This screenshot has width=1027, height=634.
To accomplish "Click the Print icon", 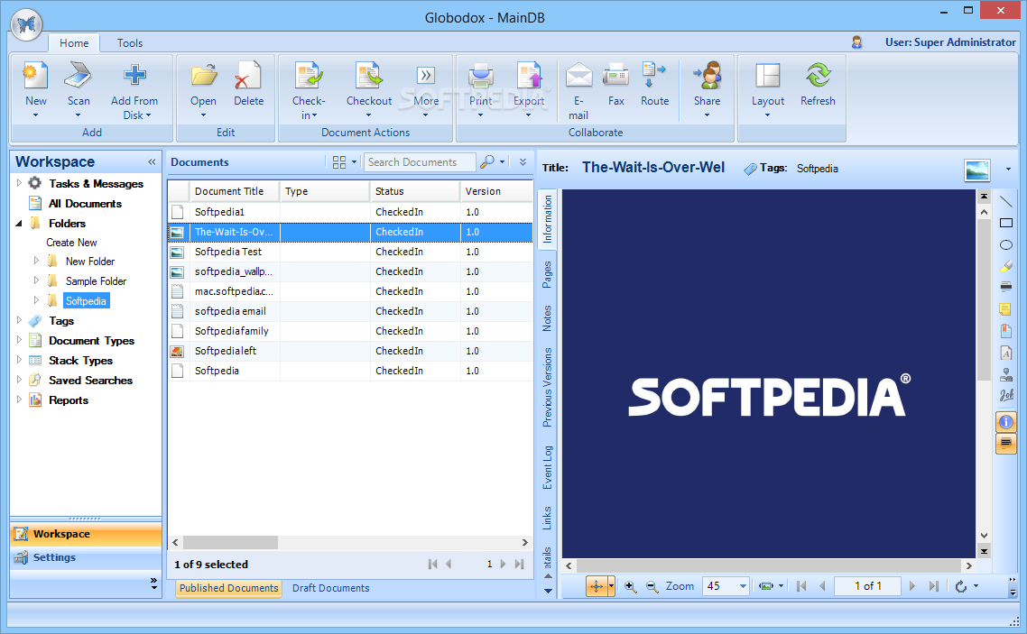I will (481, 76).
